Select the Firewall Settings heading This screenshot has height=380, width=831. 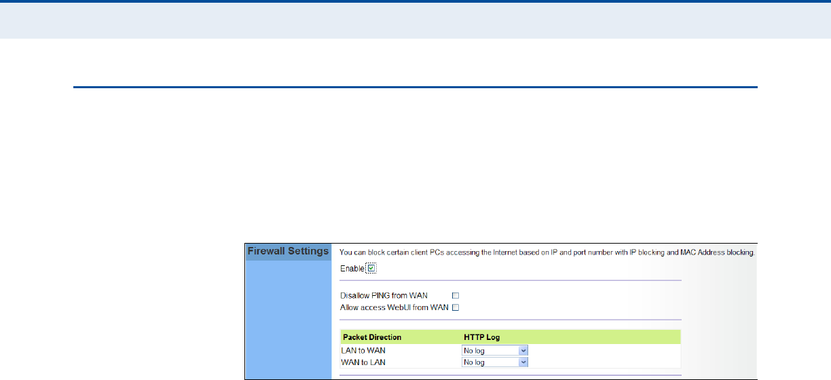tap(288, 251)
